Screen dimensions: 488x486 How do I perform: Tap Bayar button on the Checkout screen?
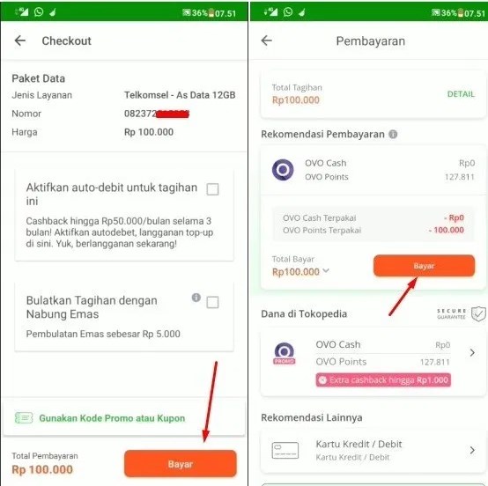point(181,464)
